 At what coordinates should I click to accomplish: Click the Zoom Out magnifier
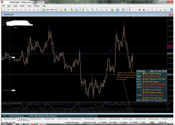coord(97,10)
